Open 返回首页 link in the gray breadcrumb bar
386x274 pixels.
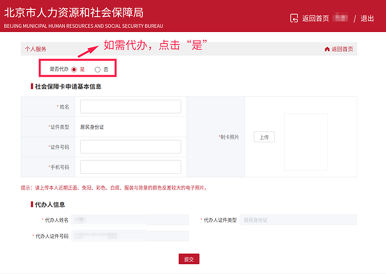click(342, 49)
